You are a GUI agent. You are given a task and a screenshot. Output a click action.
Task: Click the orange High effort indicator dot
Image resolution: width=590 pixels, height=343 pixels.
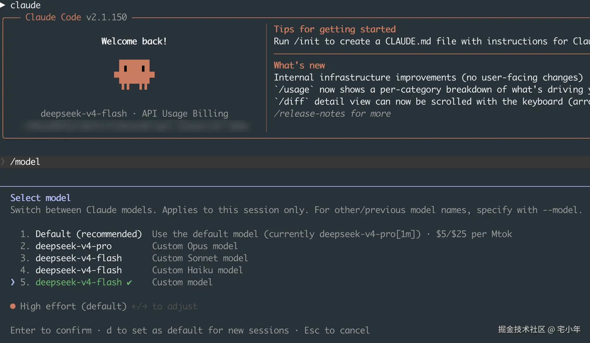[13, 306]
